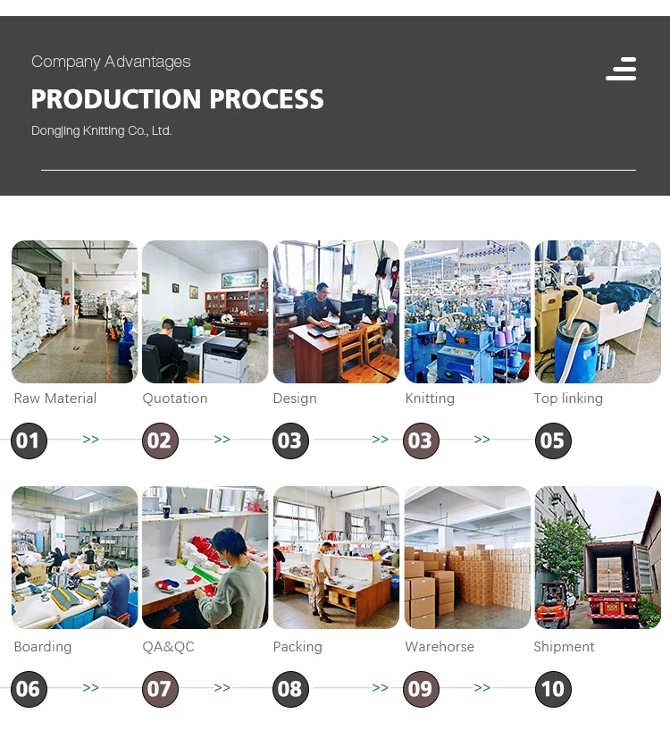View the Top linking photo
670x747 pixels.
[598, 312]
